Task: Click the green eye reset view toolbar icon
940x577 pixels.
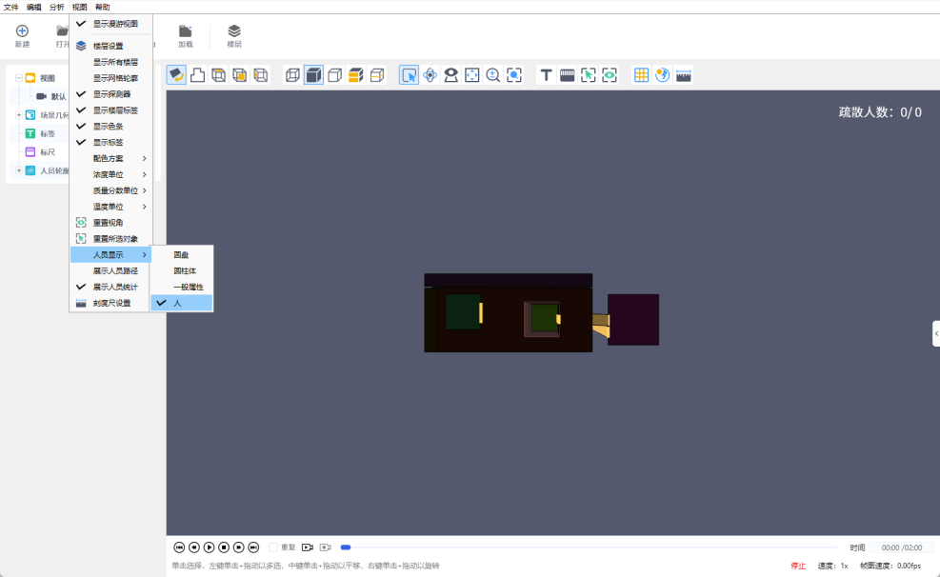Action: pos(610,75)
